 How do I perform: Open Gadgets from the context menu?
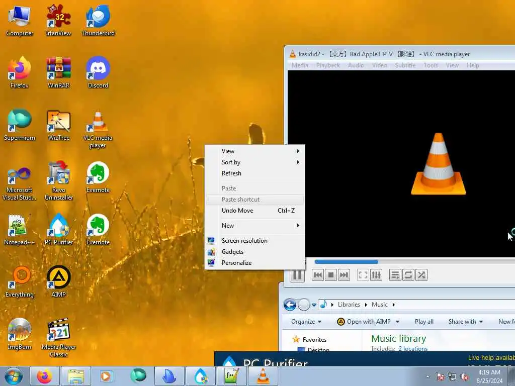[254, 252]
